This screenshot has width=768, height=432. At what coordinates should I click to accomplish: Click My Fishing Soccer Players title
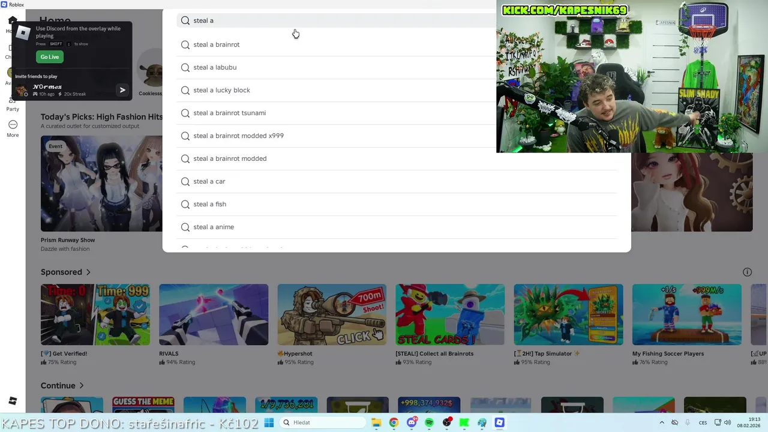[668, 354]
